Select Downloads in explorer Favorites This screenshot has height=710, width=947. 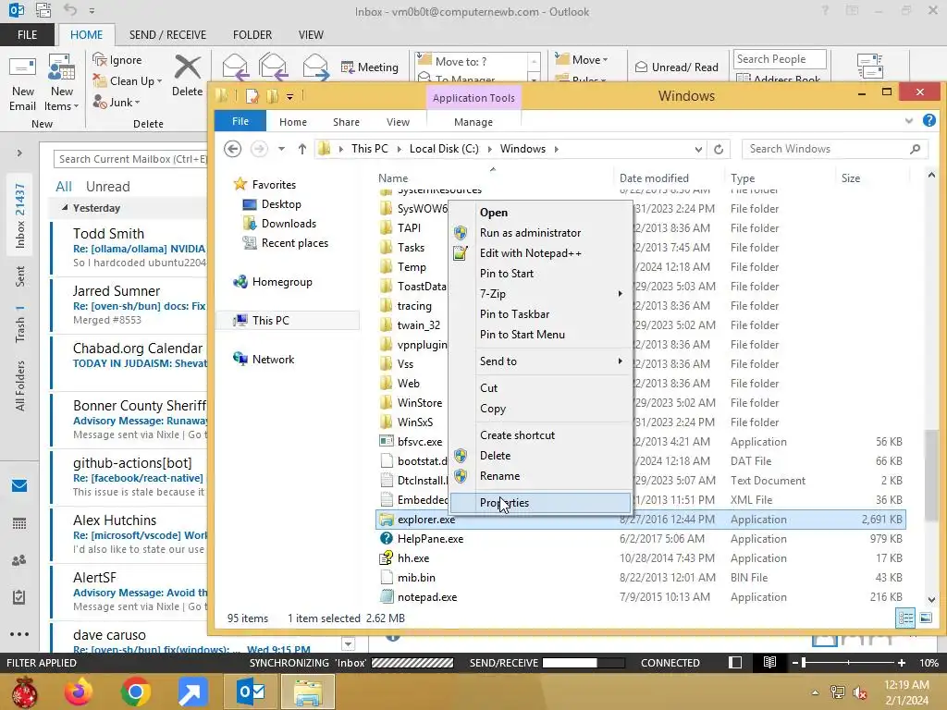(279, 224)
